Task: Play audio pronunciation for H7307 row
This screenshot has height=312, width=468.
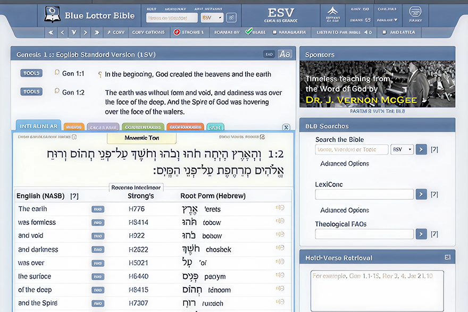Action: (x=280, y=302)
